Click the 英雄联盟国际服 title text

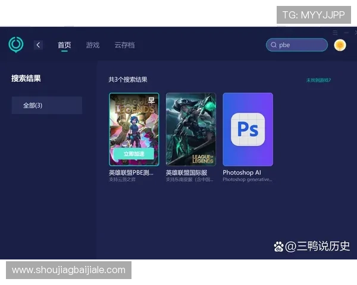(186, 173)
